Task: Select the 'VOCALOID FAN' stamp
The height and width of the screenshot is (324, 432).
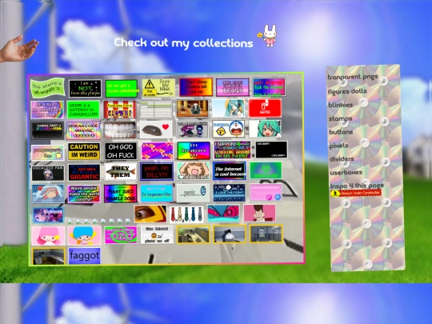Action: click(48, 174)
